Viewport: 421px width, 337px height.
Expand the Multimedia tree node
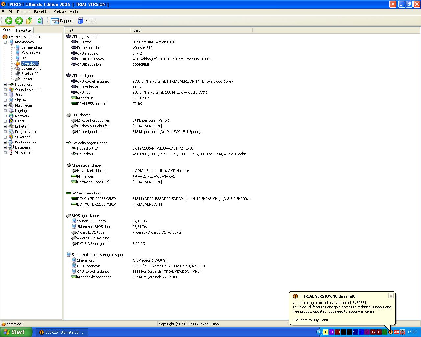coord(5,105)
